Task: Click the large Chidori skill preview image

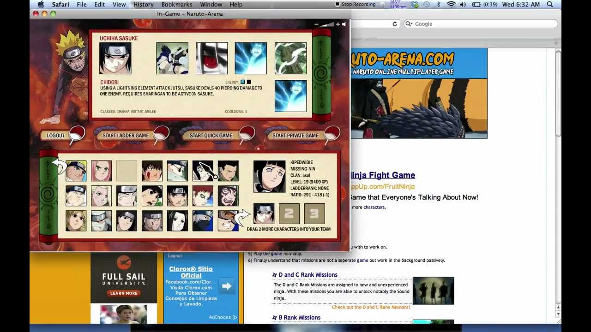Action: pyautogui.click(x=290, y=96)
